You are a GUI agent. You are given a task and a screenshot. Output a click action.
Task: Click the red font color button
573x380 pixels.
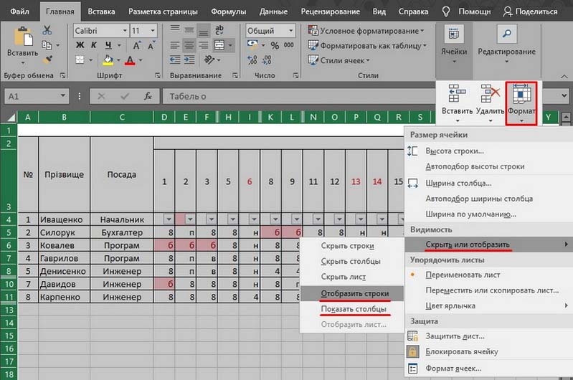click(131, 61)
